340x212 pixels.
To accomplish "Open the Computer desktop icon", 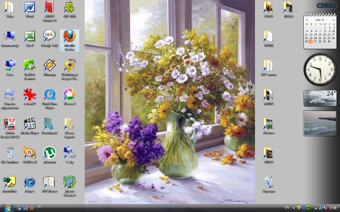I will coord(10,39).
